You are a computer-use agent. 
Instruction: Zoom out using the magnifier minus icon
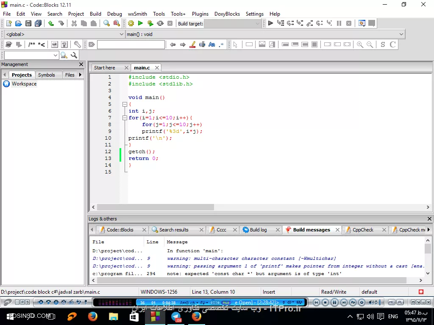(370, 44)
